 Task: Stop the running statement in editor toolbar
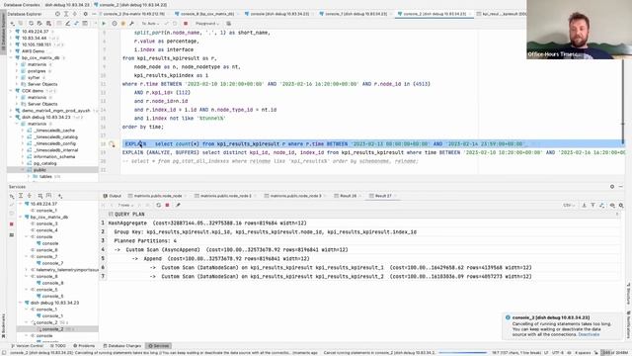[186, 24]
